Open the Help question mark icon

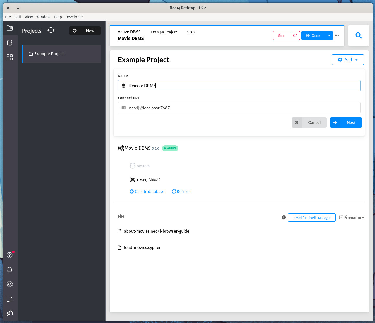(x=10, y=255)
